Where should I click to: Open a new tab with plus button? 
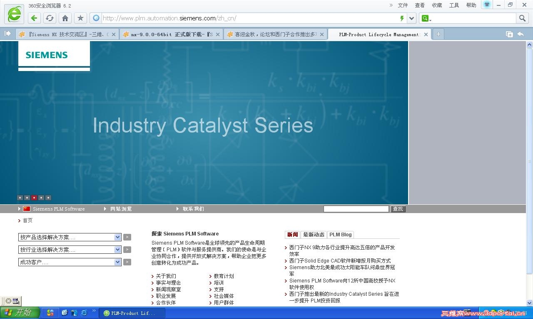coord(438,34)
